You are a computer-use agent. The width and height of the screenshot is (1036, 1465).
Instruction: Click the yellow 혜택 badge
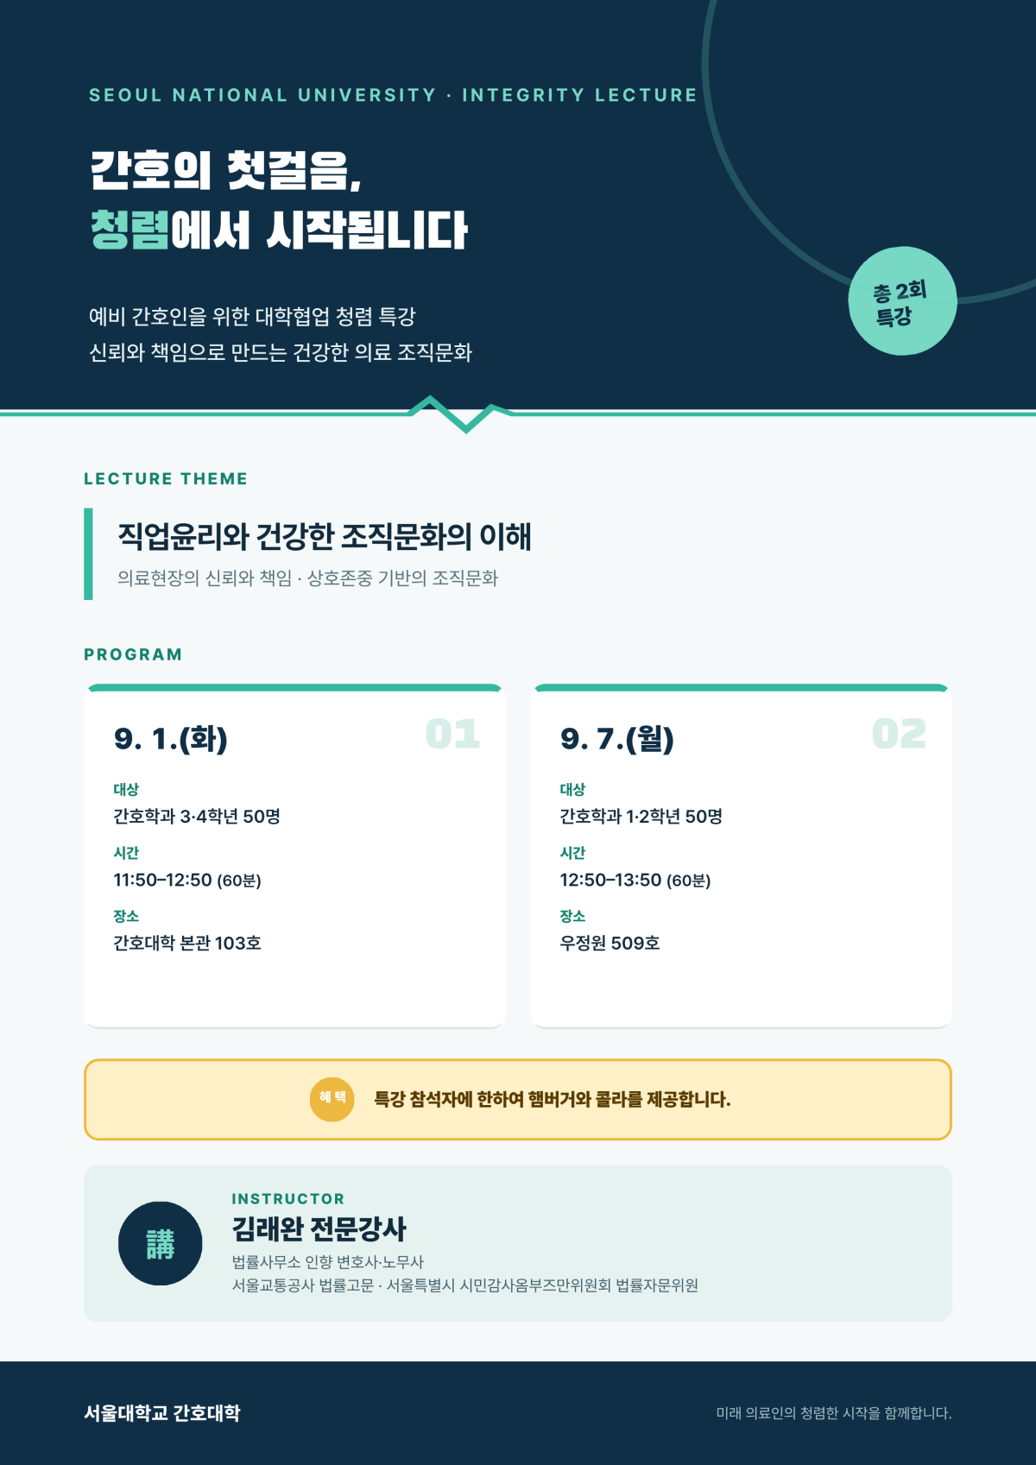(x=332, y=1099)
